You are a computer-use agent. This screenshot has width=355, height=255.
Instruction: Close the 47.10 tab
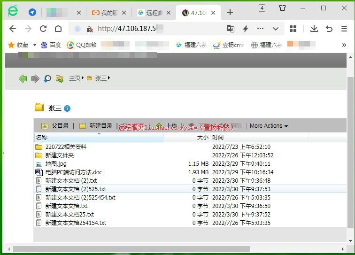pyautogui.click(x=213, y=13)
